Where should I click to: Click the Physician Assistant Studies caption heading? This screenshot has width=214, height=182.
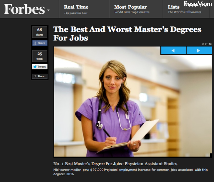coord(115,164)
